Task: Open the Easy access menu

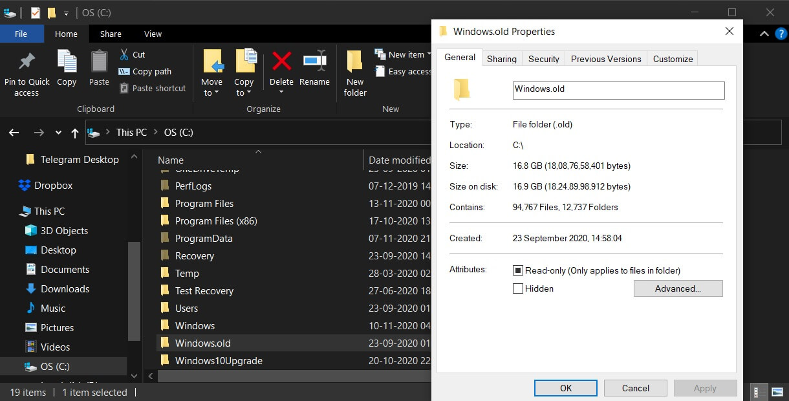Action: 403,71
